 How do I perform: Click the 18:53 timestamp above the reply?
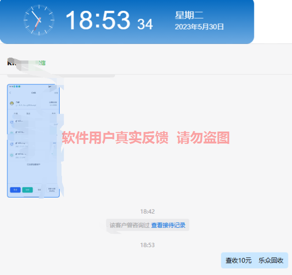click(x=147, y=245)
